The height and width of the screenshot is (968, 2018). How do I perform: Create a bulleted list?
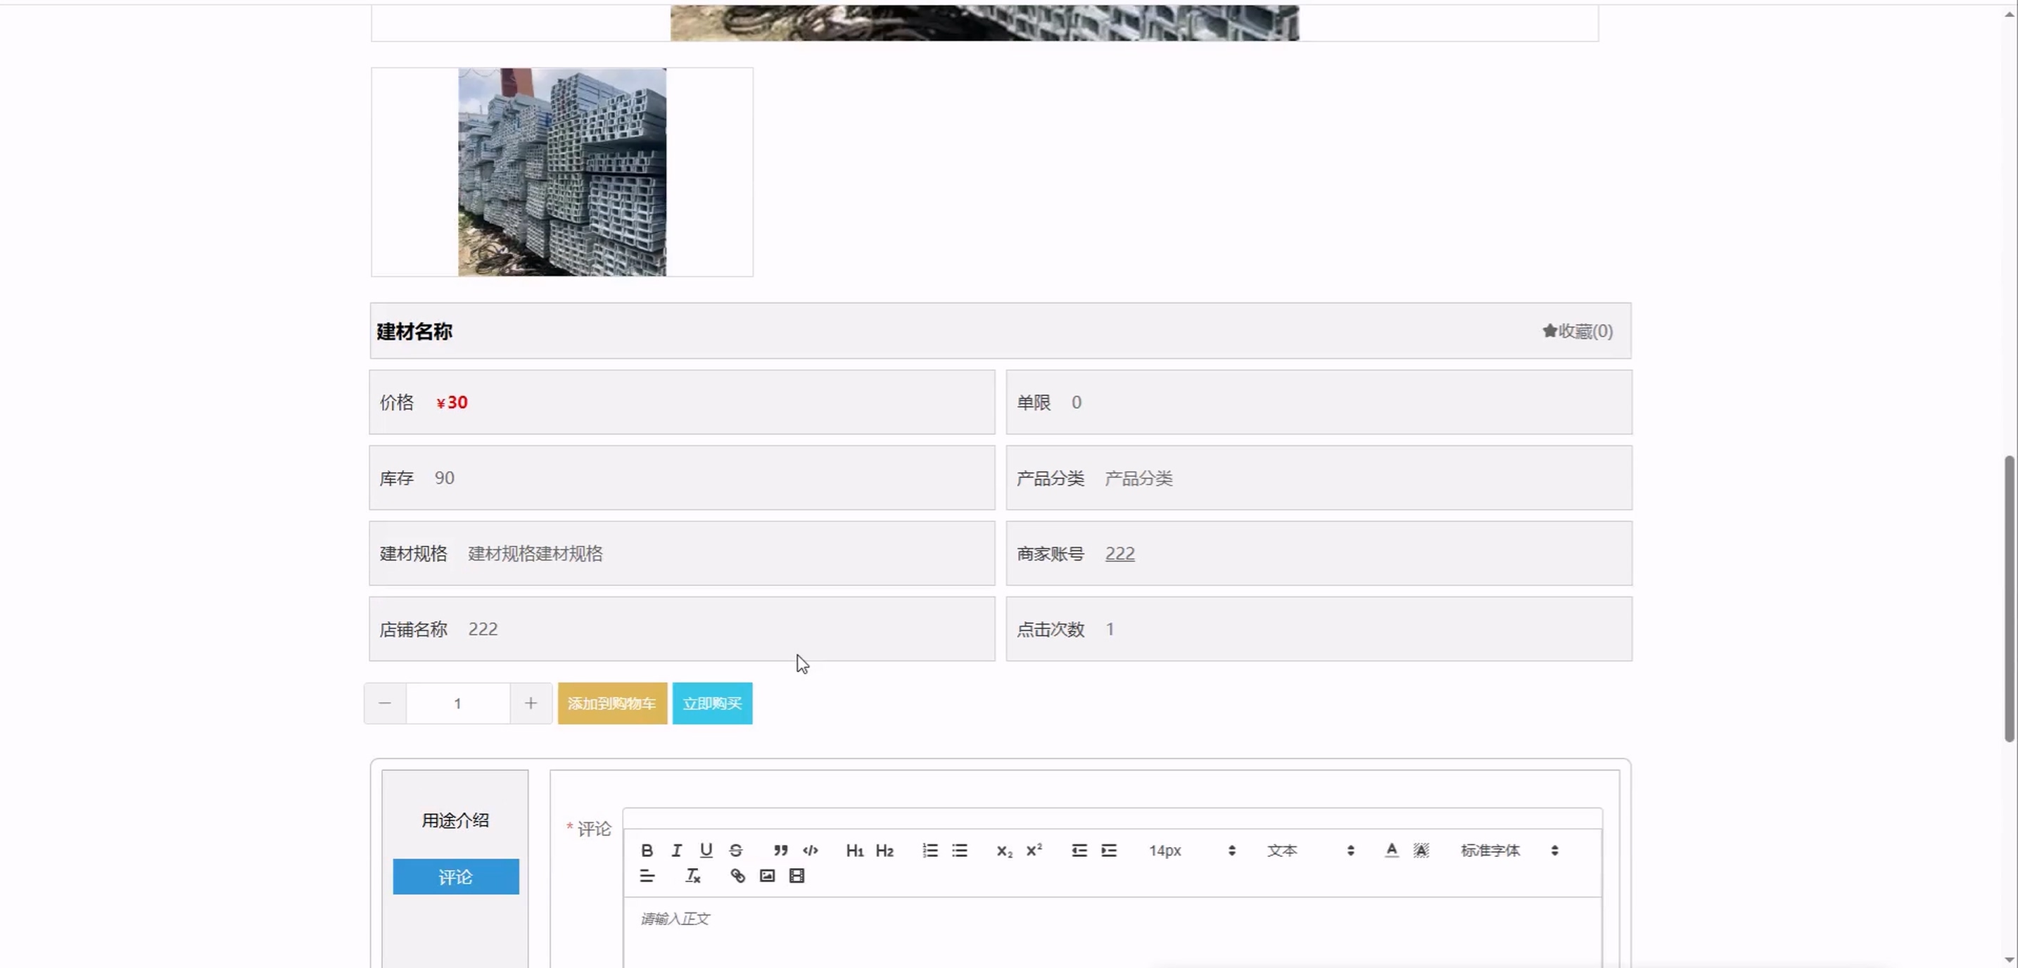click(x=960, y=851)
